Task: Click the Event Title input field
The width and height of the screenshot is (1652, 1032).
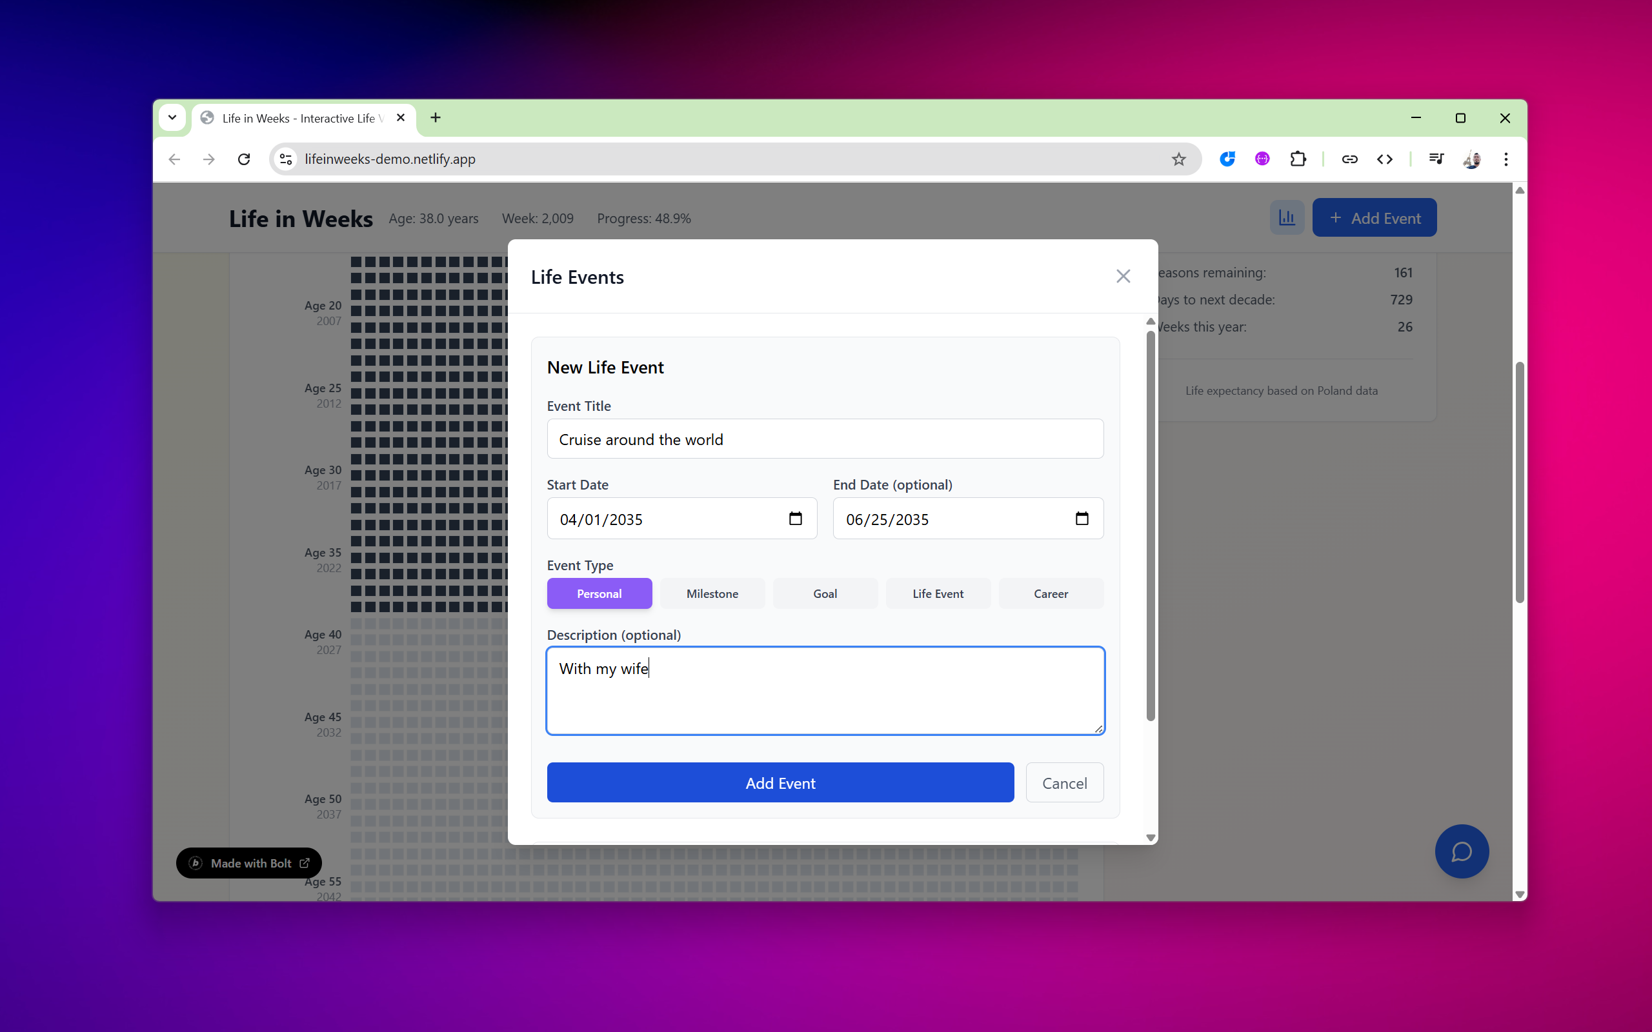Action: click(x=825, y=439)
